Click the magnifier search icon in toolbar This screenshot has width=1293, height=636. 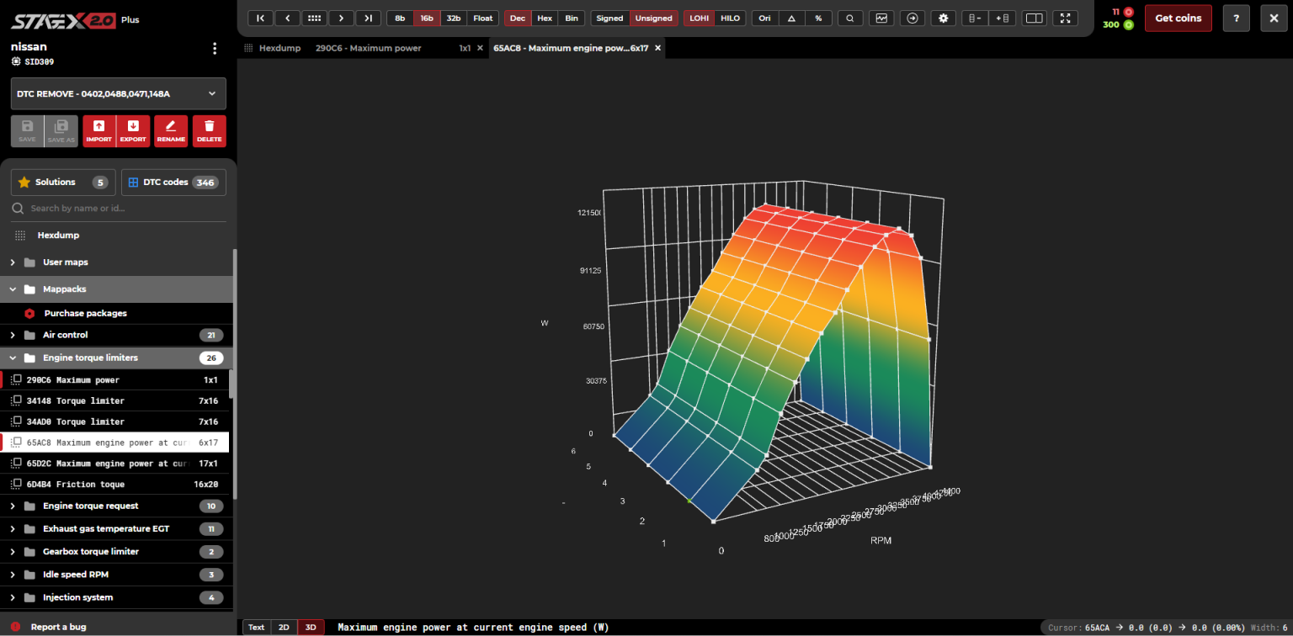[850, 18]
